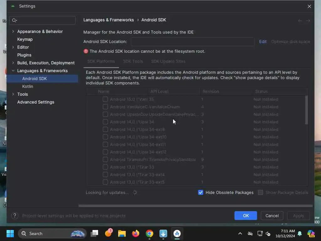This screenshot has width=321, height=241.
Task: Open the Windows Start menu
Action: point(10,233)
